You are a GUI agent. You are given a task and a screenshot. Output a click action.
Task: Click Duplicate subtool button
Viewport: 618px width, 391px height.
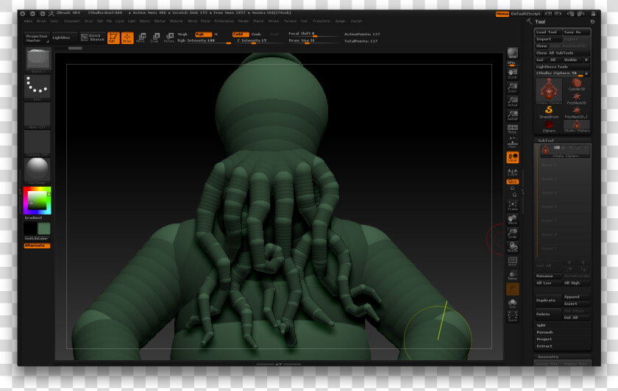[548, 301]
